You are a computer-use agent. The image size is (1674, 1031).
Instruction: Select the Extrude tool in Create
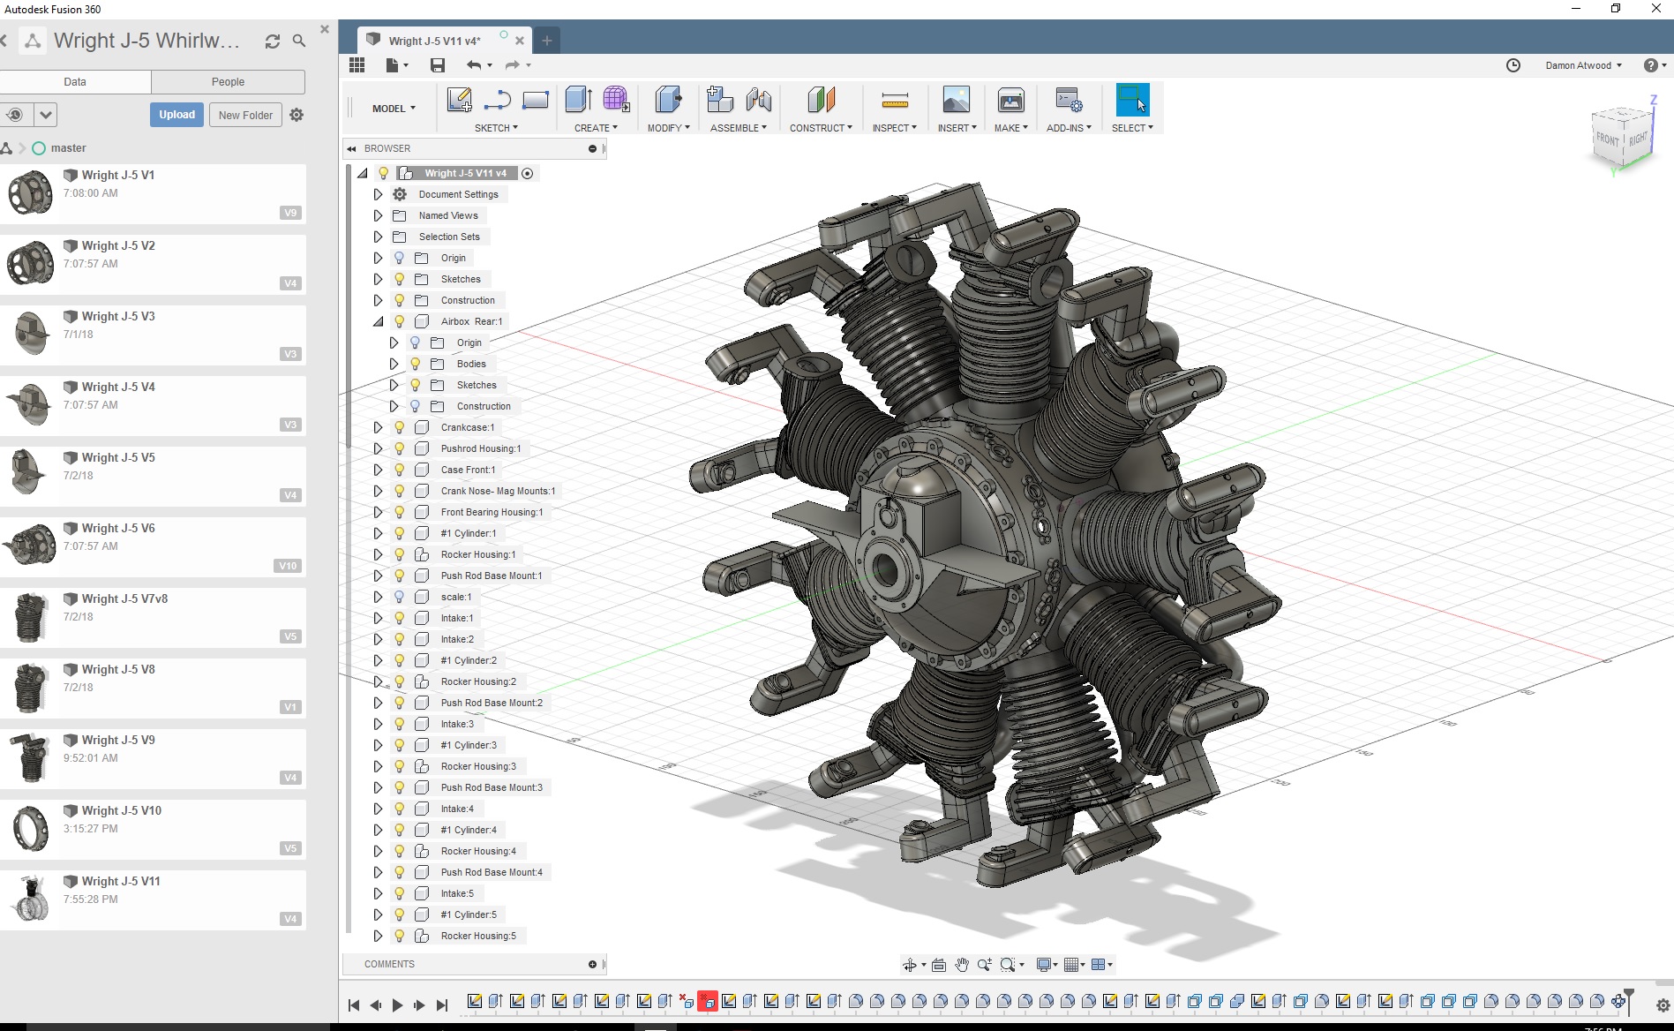pos(578,100)
